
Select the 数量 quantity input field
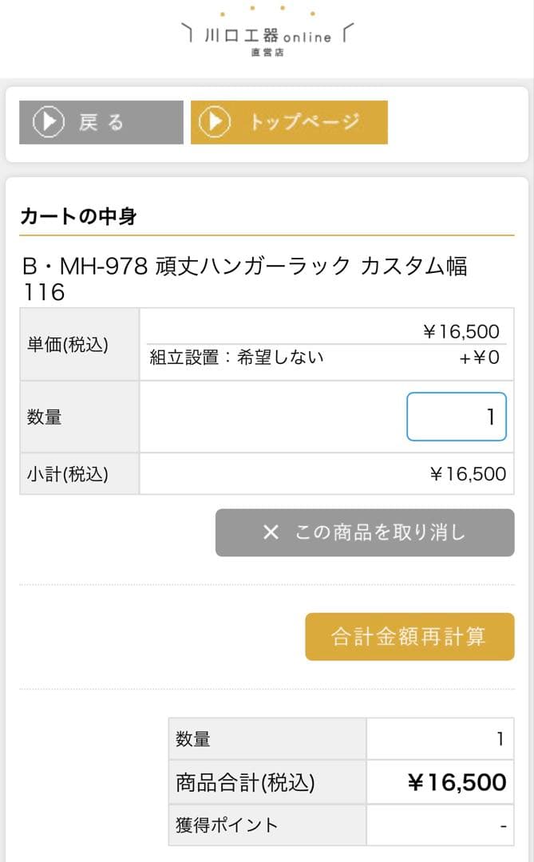[456, 416]
